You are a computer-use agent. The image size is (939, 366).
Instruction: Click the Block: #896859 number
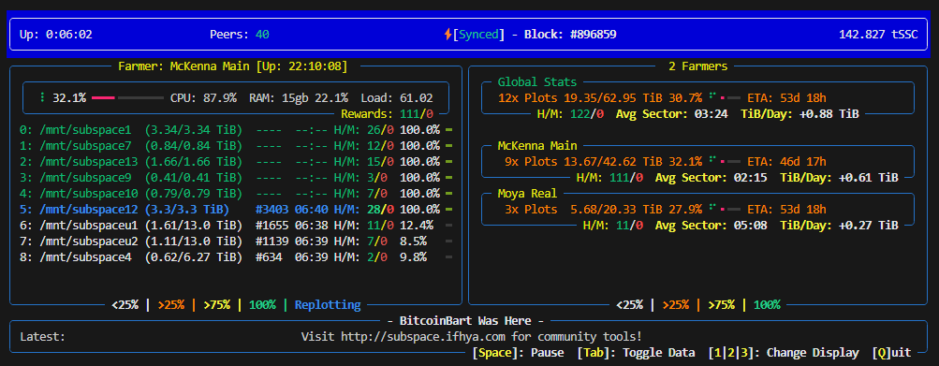pos(570,34)
